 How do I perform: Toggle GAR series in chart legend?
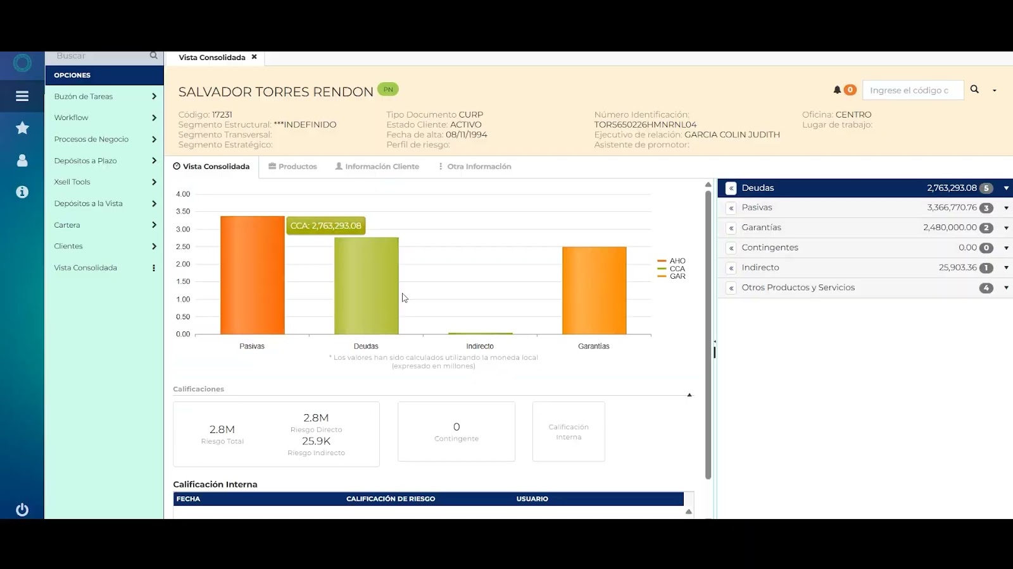672,276
